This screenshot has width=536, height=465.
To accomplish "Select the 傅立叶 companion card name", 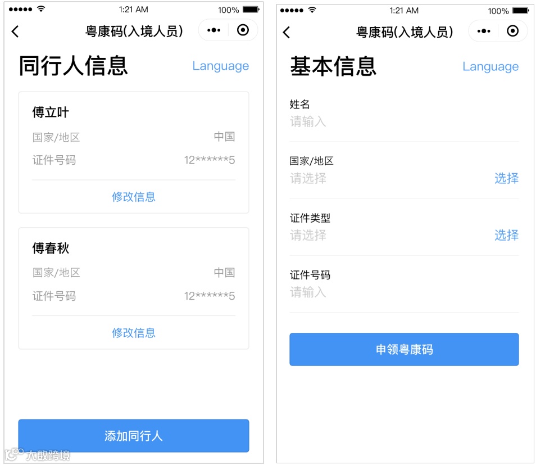I will tap(51, 112).
